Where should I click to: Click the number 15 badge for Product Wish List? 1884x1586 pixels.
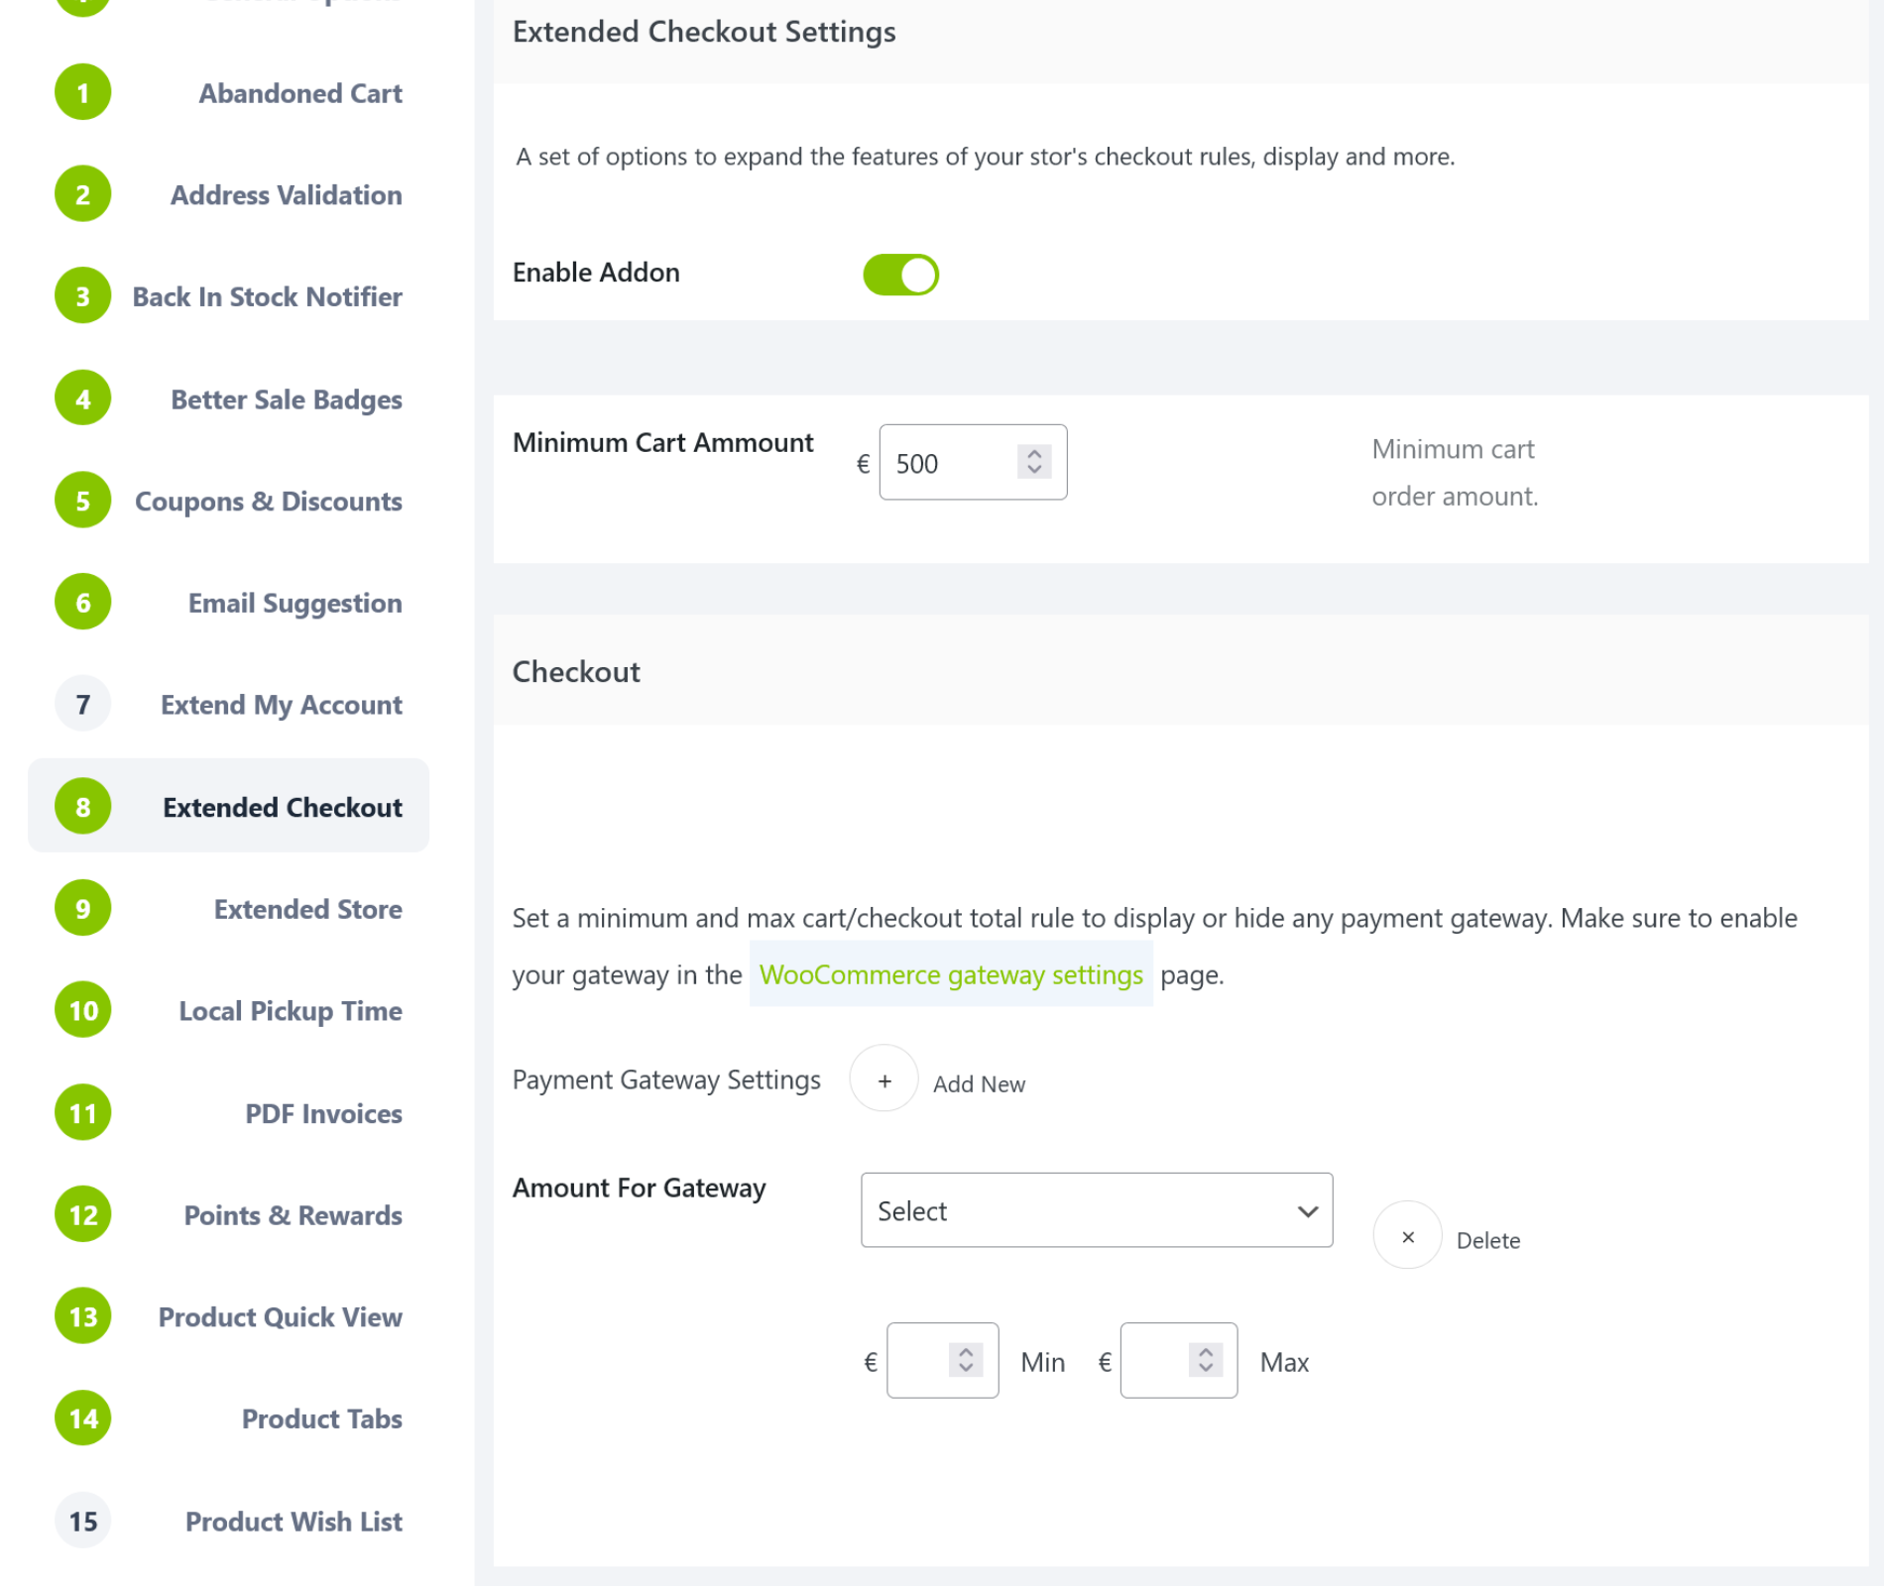(x=83, y=1522)
